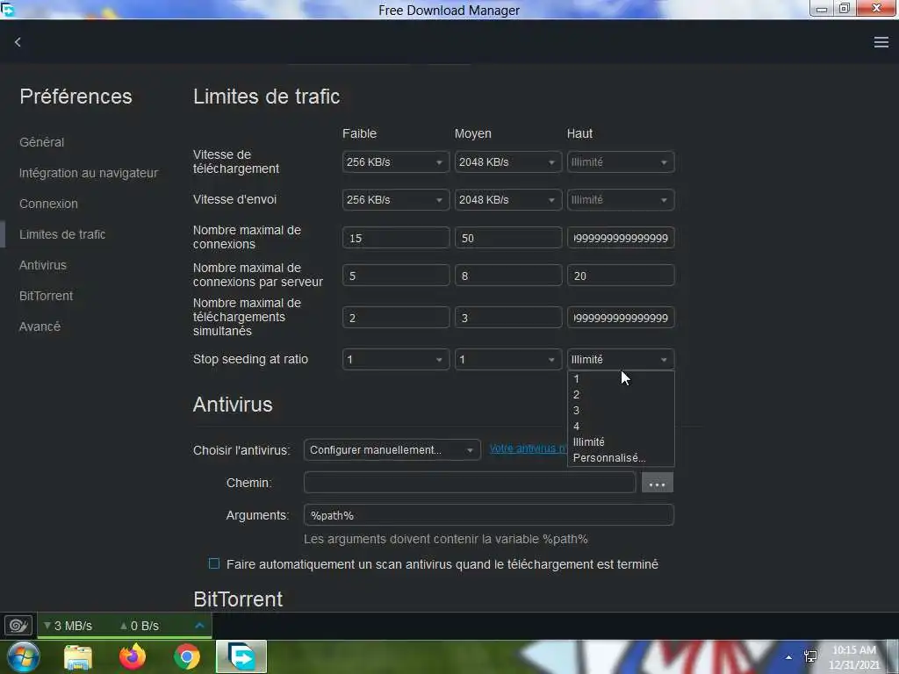Collapse Haut stop seeding ratio dropdown

[x=621, y=359]
